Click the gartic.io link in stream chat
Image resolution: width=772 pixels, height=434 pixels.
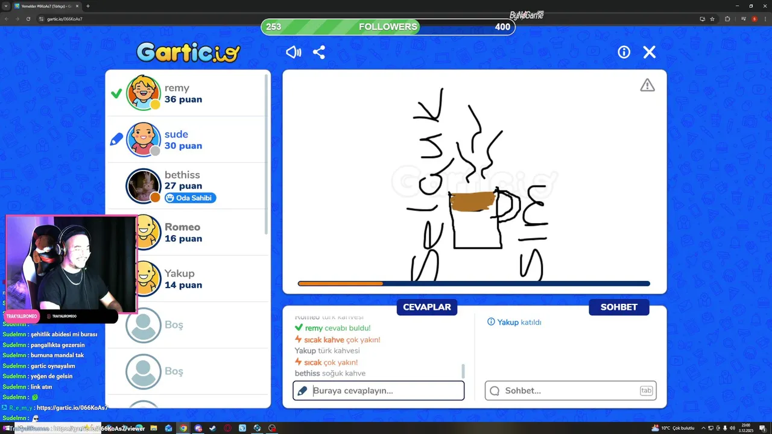click(72, 407)
